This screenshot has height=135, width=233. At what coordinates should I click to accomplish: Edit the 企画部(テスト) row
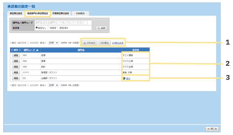[16, 78]
